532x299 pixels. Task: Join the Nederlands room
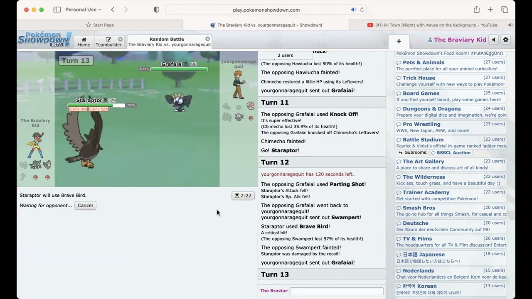tap(451, 274)
